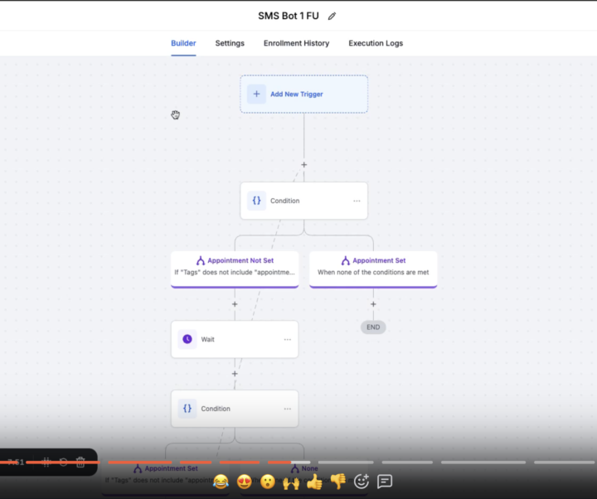Viewport: 597px width, 499px height.
Task: Click the branch icon beside upper Appointment Set
Action: pos(345,260)
